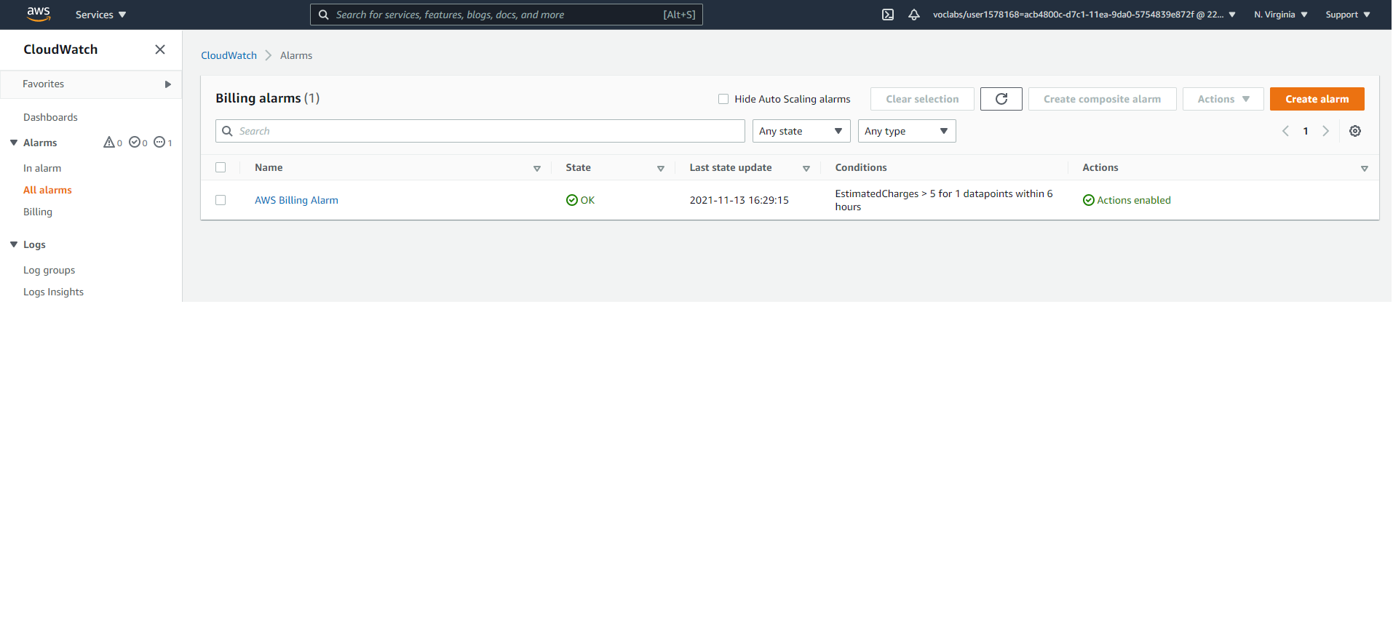
Task: Click the refresh alarms button
Action: tap(1001, 99)
